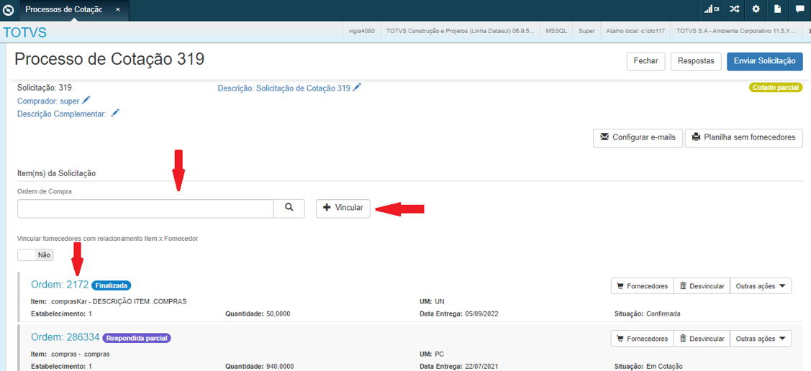
Task: Expand Outras ações for order 286334
Action: pyautogui.click(x=761, y=339)
